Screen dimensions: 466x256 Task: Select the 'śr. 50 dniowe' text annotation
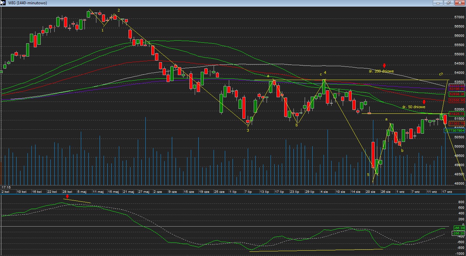point(414,107)
